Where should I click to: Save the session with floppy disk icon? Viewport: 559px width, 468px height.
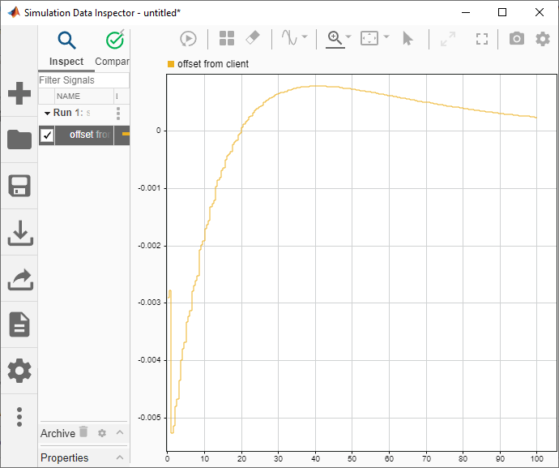tap(19, 186)
